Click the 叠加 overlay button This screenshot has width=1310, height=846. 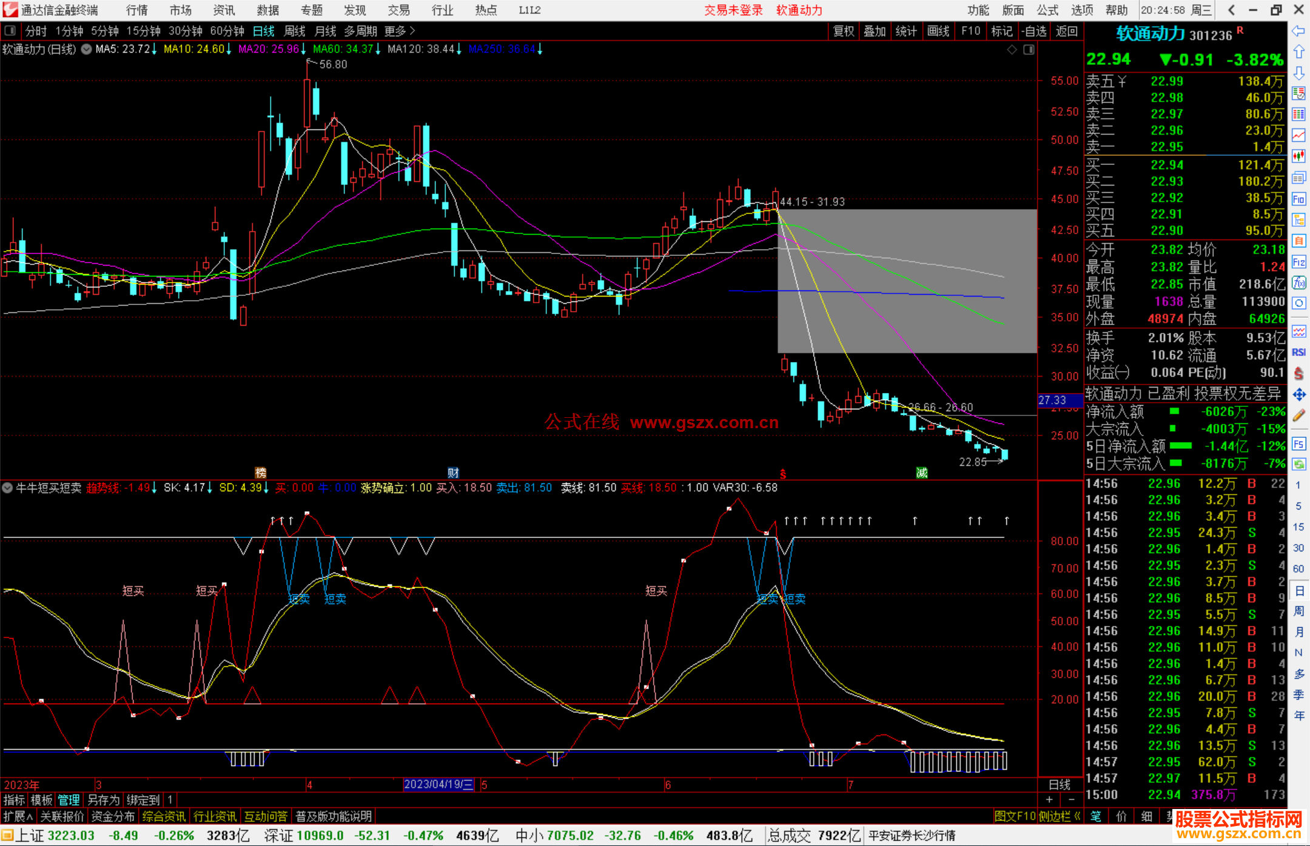[875, 31]
